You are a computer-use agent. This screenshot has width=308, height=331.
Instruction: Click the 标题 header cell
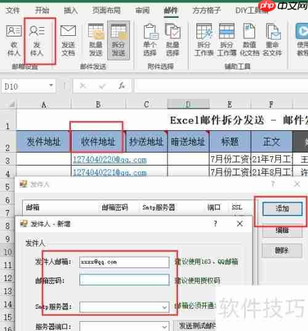point(230,141)
